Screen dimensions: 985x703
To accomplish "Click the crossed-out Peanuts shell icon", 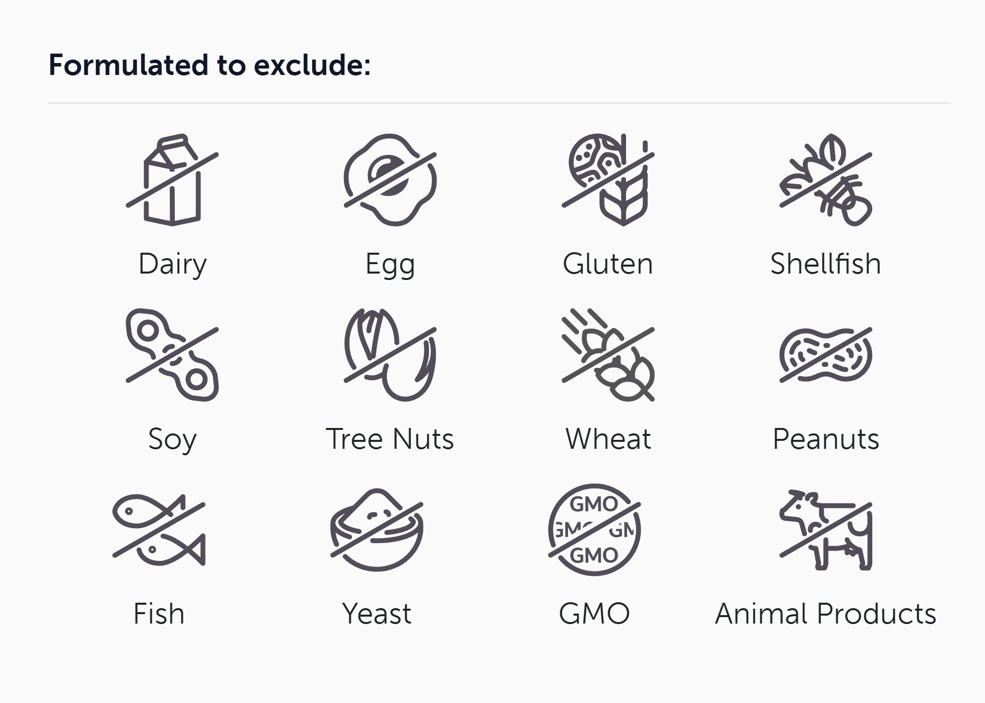I will click(x=826, y=354).
